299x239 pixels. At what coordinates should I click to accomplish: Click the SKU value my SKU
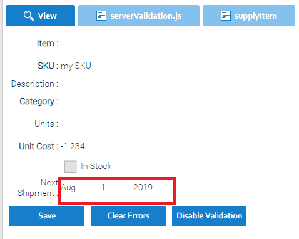coord(76,66)
